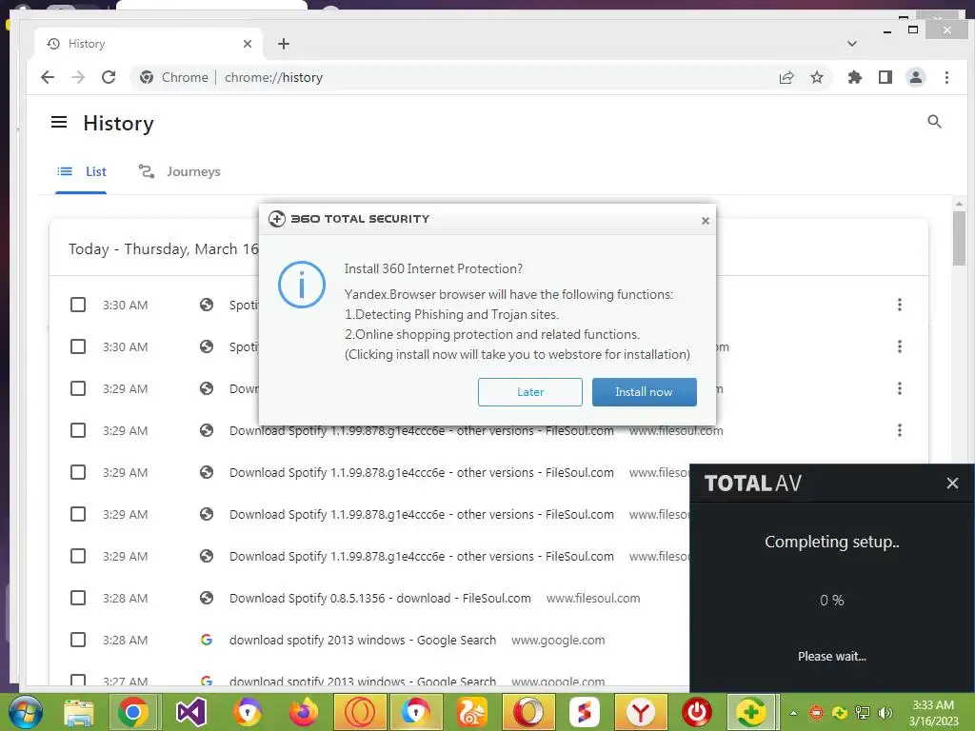Click the history page scrollbar thumb
The width and height of the screenshot is (975, 731).
pos(959,238)
